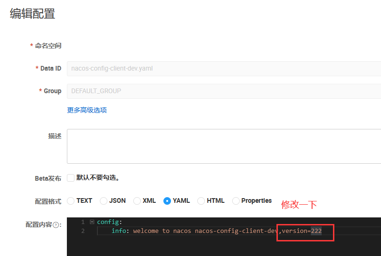Click the 'info' key in YAML editor

tap(119, 231)
